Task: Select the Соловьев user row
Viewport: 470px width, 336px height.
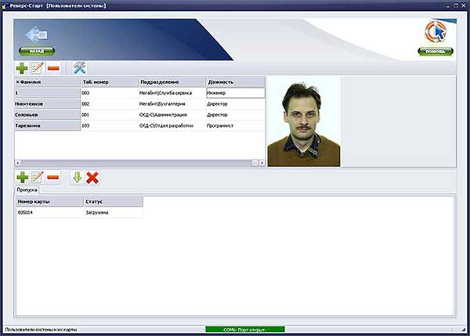Action: point(140,115)
